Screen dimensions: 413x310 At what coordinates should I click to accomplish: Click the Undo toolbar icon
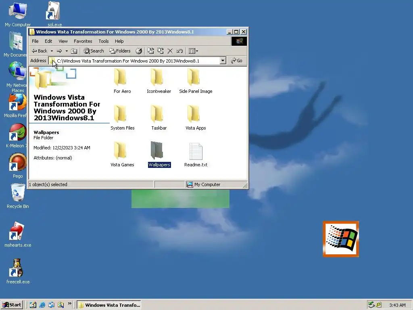(179, 51)
